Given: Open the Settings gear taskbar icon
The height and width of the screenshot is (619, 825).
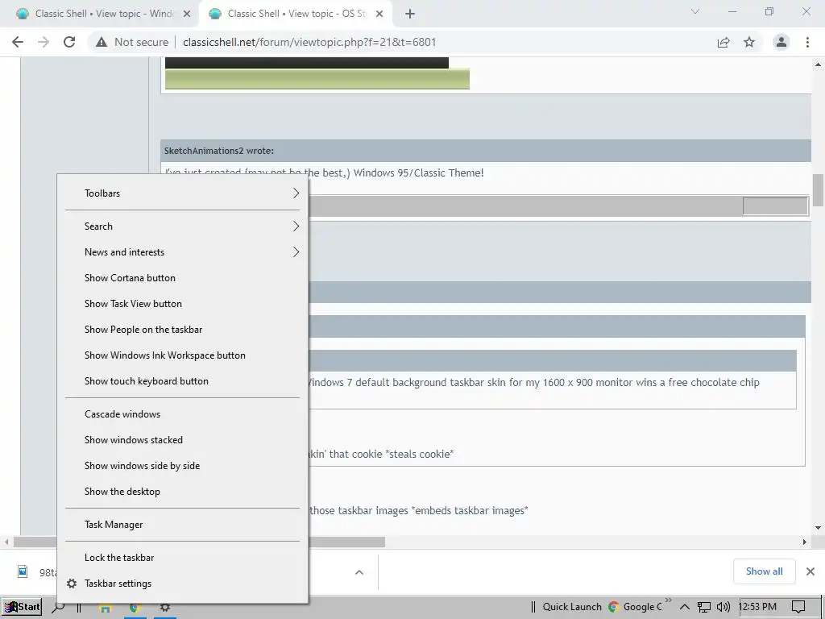Looking at the screenshot, I should tap(164, 608).
